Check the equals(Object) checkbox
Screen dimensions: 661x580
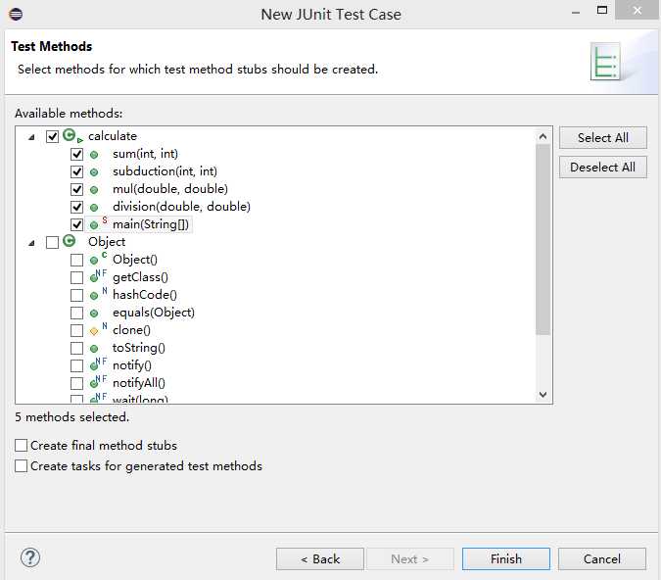click(76, 313)
